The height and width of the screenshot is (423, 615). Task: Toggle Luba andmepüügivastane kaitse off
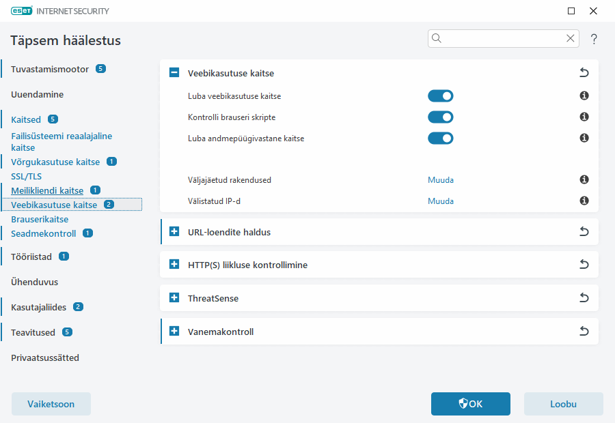pyautogui.click(x=441, y=138)
